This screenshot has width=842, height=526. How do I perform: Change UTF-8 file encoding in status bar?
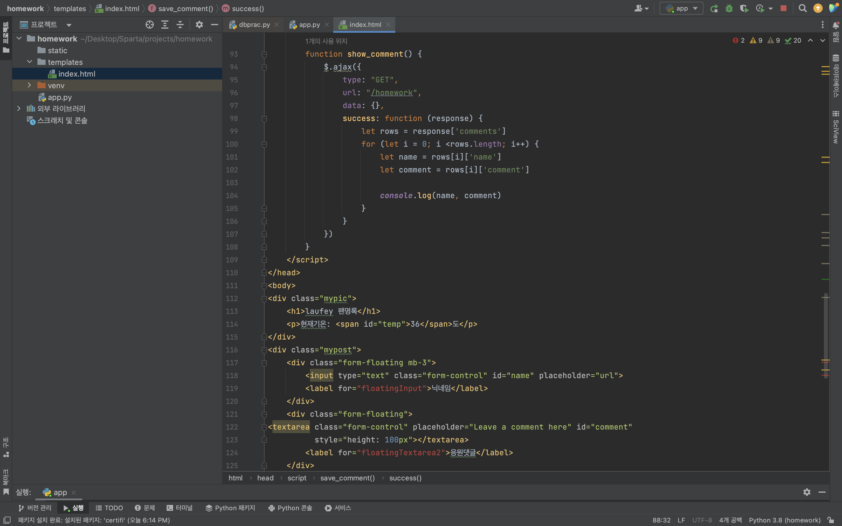click(702, 520)
